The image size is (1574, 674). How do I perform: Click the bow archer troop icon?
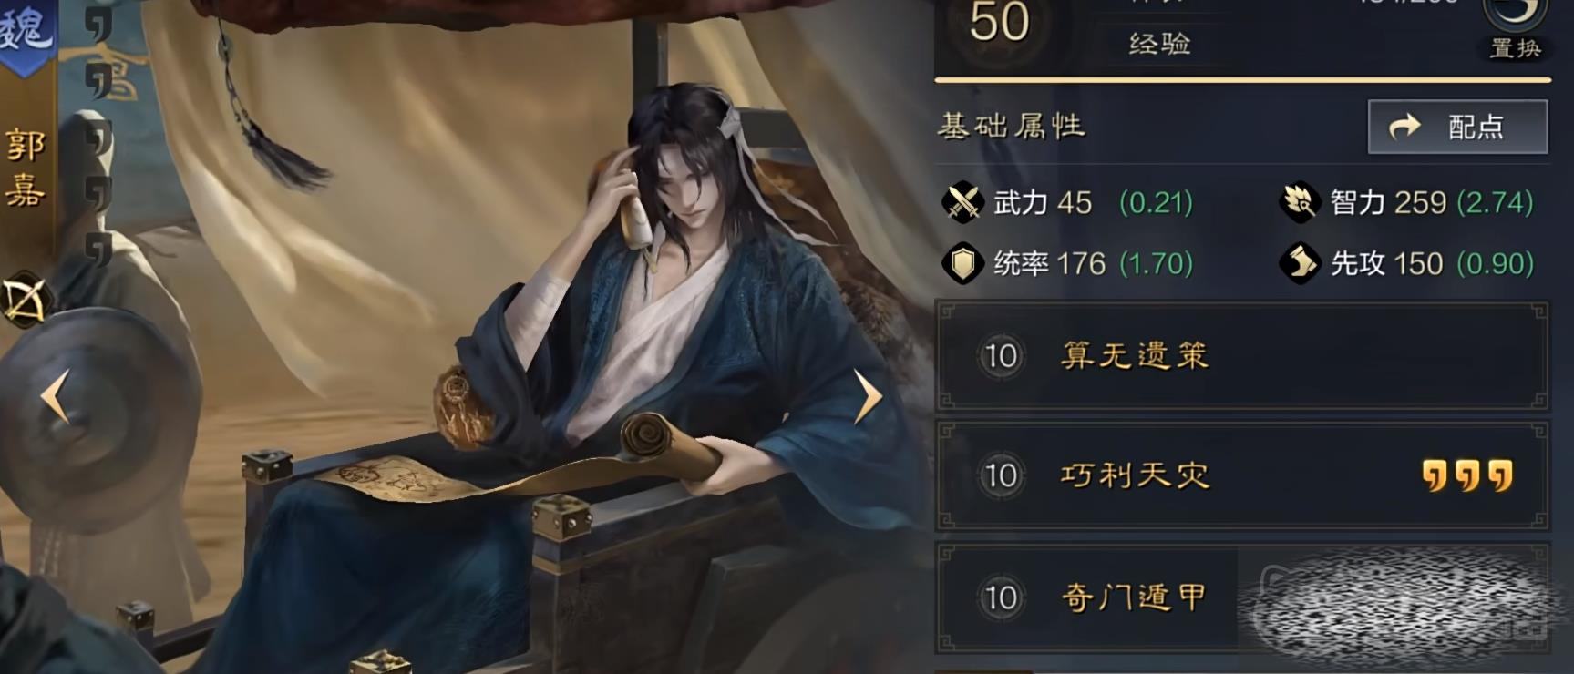pyautogui.click(x=25, y=301)
